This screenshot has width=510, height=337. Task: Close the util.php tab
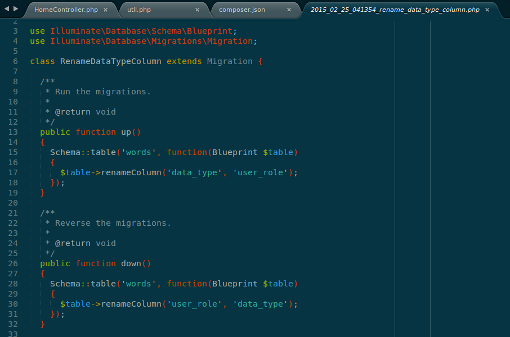pyautogui.click(x=197, y=10)
